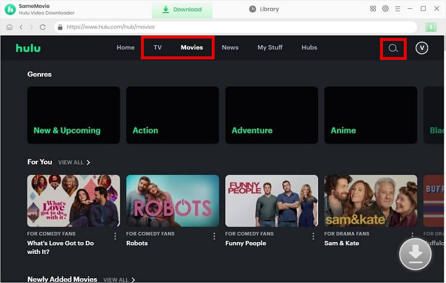The width and height of the screenshot is (446, 283).
Task: Open the Hubs nav item
Action: (309, 47)
